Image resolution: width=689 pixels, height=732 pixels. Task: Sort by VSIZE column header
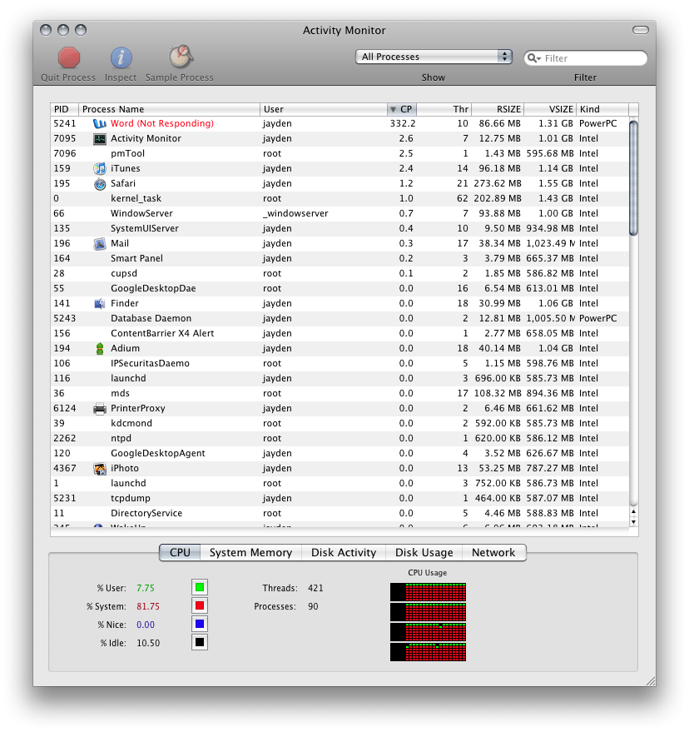550,109
